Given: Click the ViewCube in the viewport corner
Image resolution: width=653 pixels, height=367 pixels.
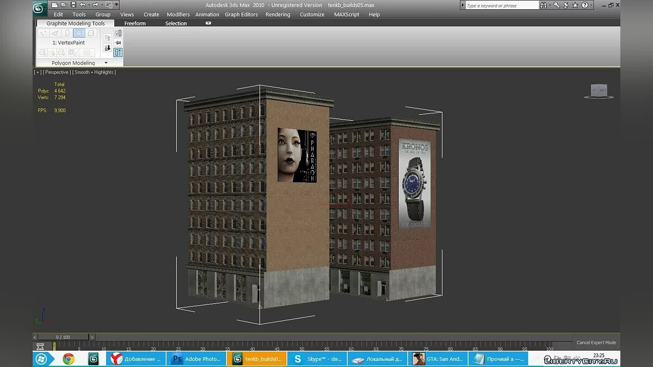Looking at the screenshot, I should coord(598,90).
